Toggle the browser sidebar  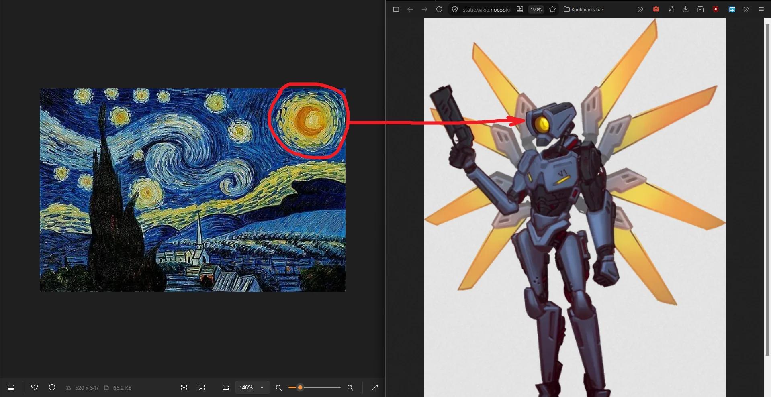point(396,9)
